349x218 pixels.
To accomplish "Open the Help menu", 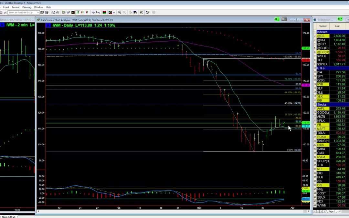I will click(48, 7).
